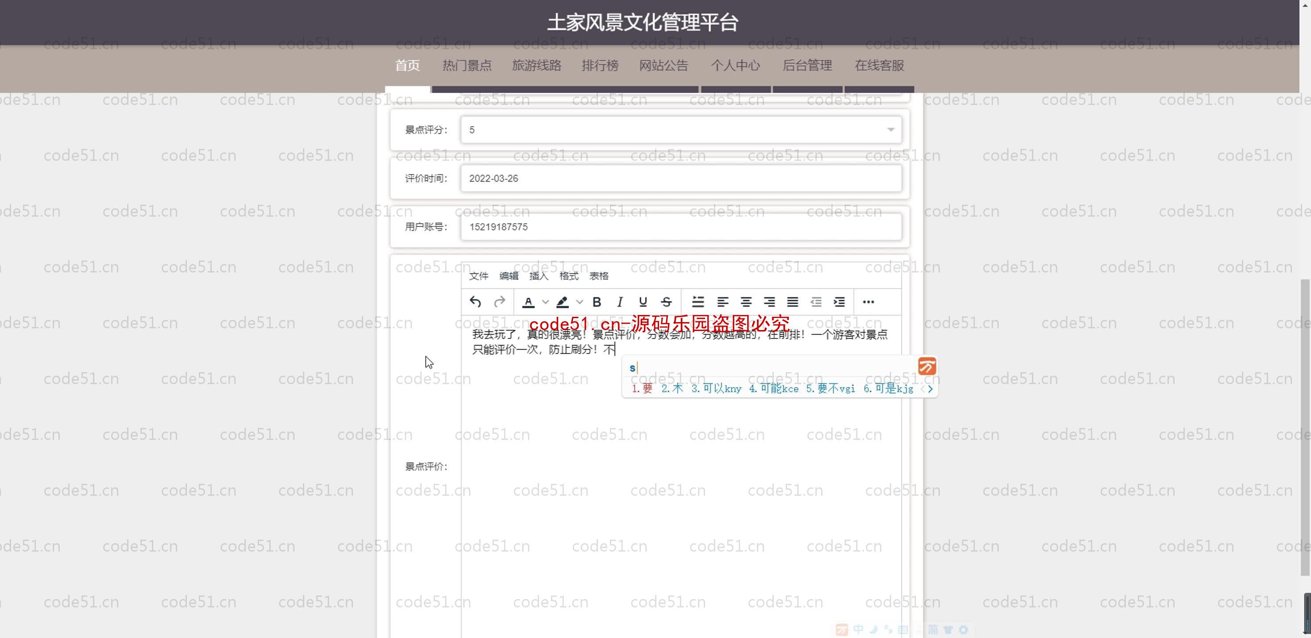Click IME status bar 中 language toggle
Viewport: 1311px width, 638px height.
(858, 629)
